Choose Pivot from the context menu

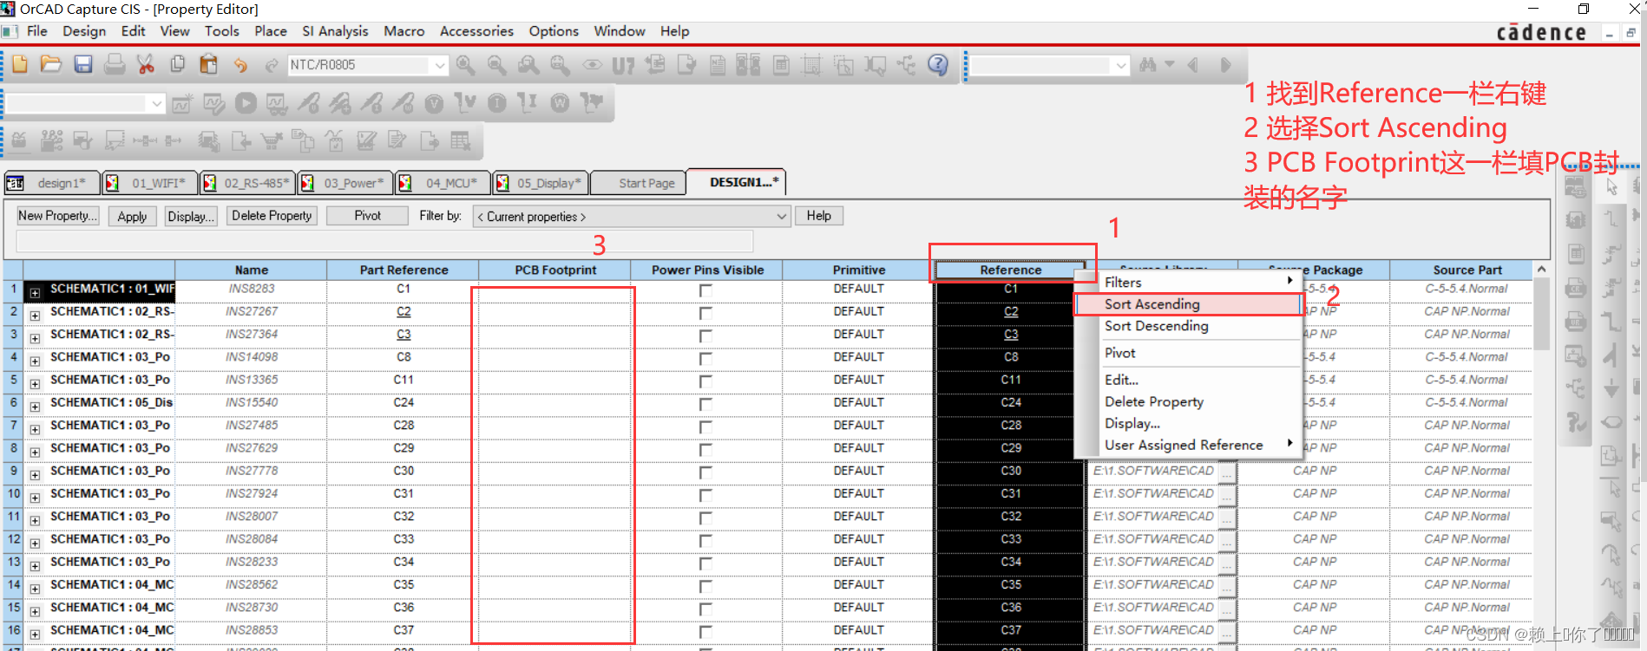click(1189, 353)
